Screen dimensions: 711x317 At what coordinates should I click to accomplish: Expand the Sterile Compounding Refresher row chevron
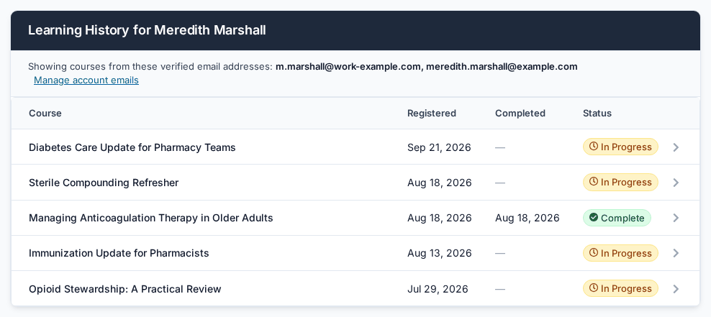[x=676, y=183]
